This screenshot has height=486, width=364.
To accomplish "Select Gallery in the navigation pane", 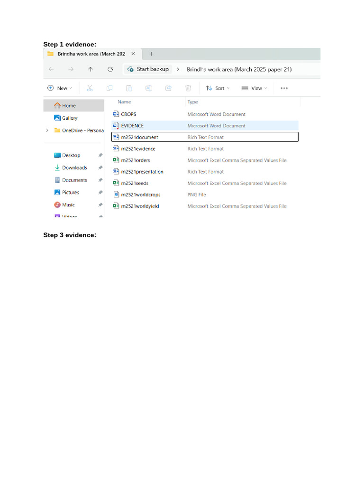I will pos(65,118).
